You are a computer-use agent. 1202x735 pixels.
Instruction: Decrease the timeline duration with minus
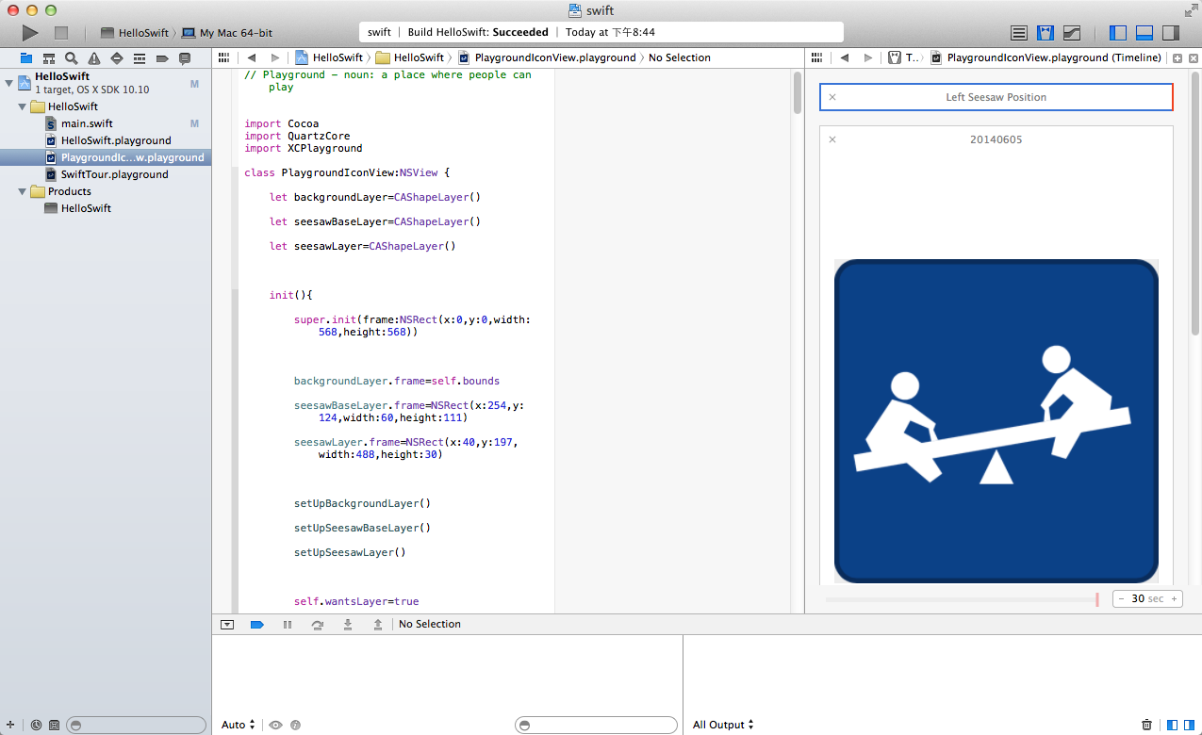pos(1122,598)
